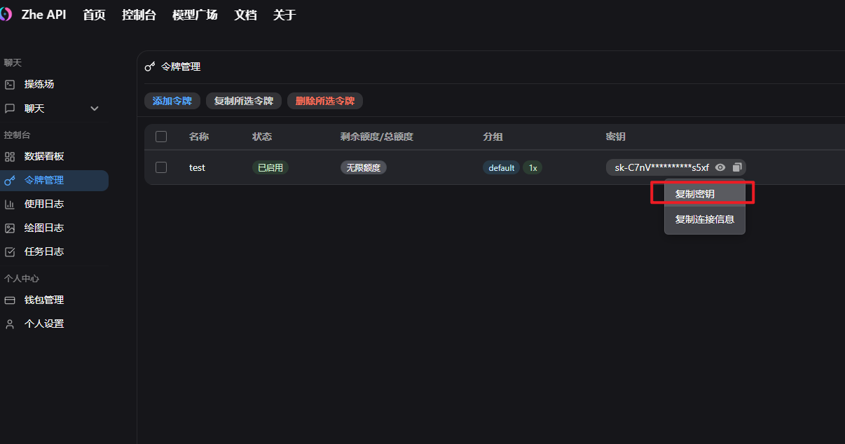
Task: Click the 钱包管理 card icon
Action: click(10, 300)
